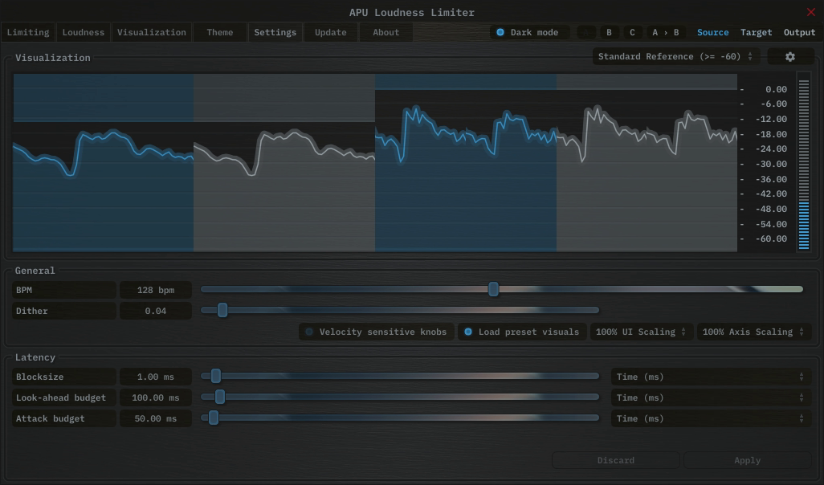824x485 pixels.
Task: Close the APU Loudness Limiter window
Action: (810, 12)
